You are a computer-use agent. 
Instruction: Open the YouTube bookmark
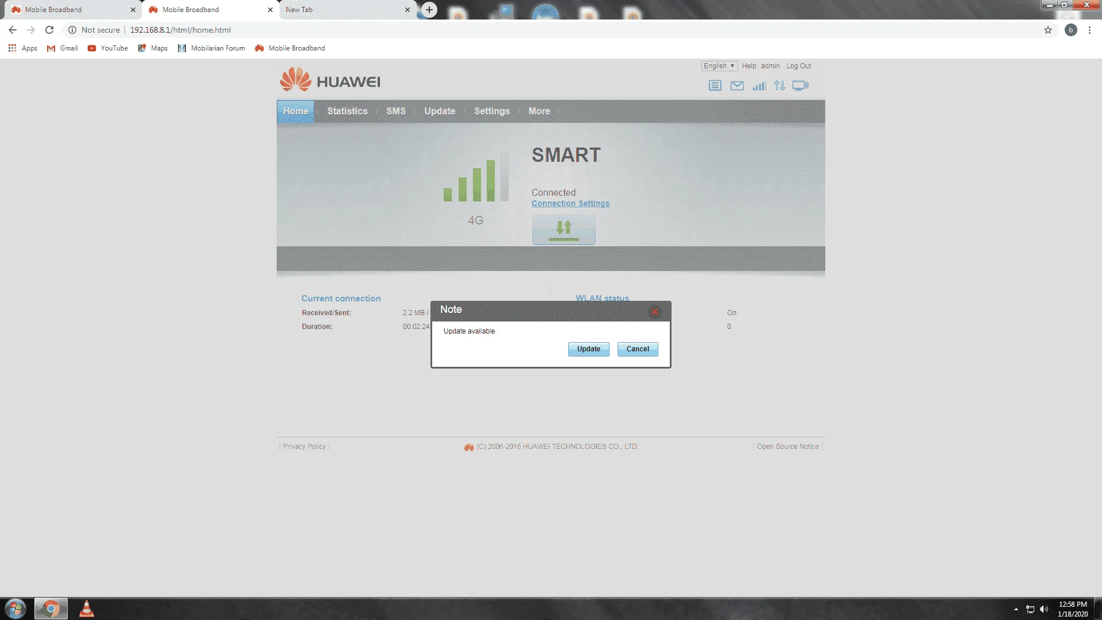[x=108, y=48]
